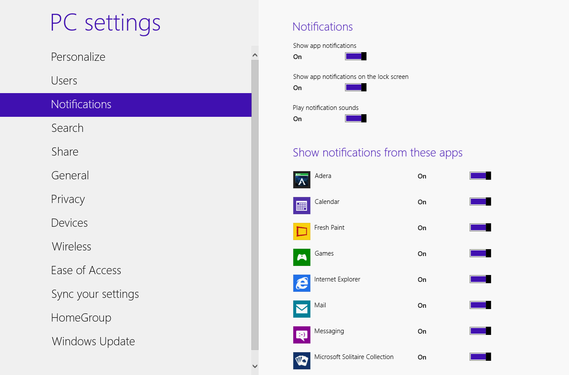Click the Calendar app name label
569x375 pixels.
[327, 202]
